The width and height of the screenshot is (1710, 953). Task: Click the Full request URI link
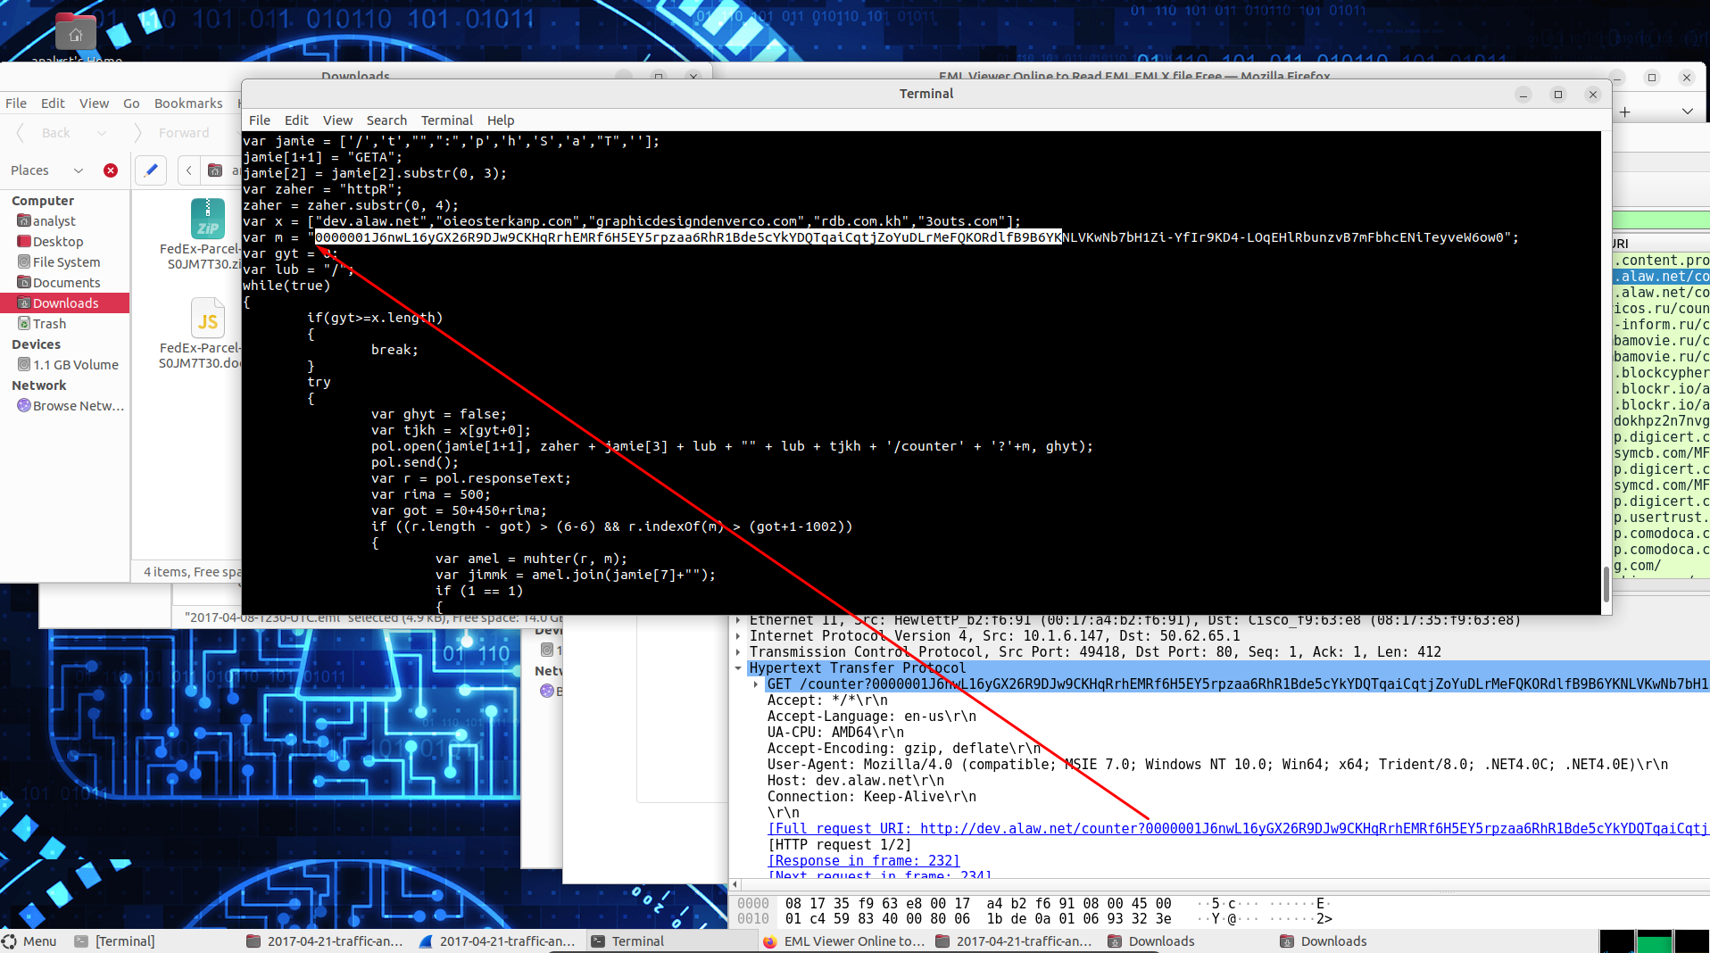pos(1238,829)
